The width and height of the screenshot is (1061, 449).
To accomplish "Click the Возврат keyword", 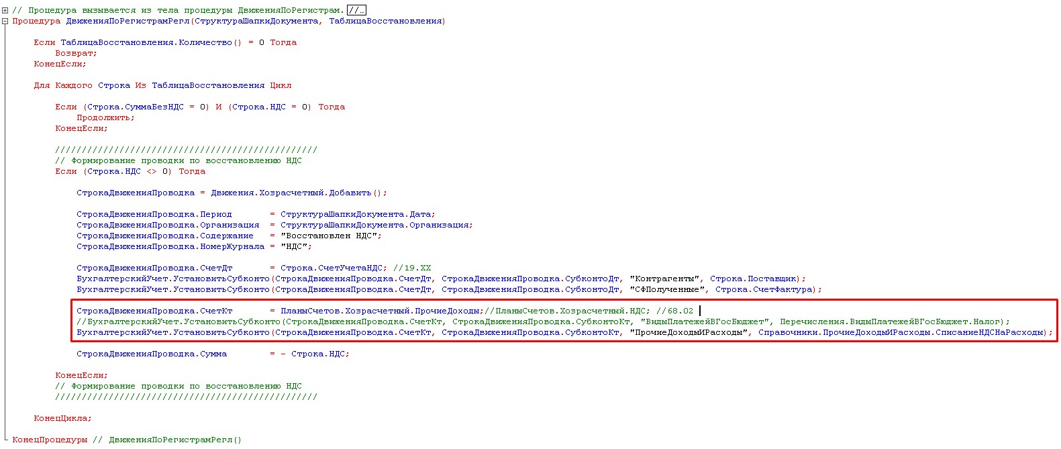I will (x=75, y=53).
